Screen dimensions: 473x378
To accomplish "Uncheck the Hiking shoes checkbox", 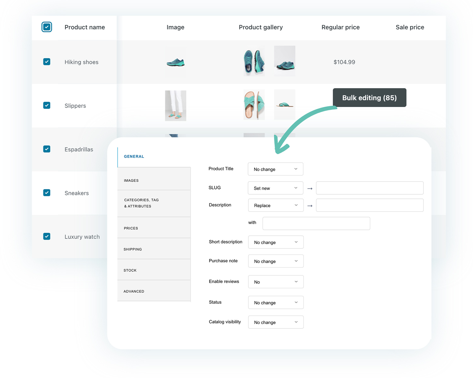I will (47, 62).
